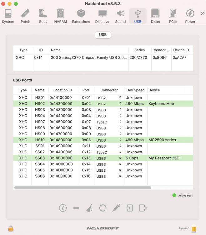Open the Patch toolbar section
Viewport: 206px width, 235px height.
25,16
